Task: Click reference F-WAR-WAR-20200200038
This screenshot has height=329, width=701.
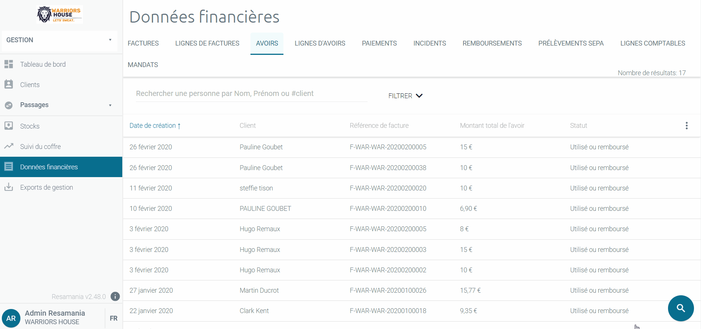Action: [388, 168]
